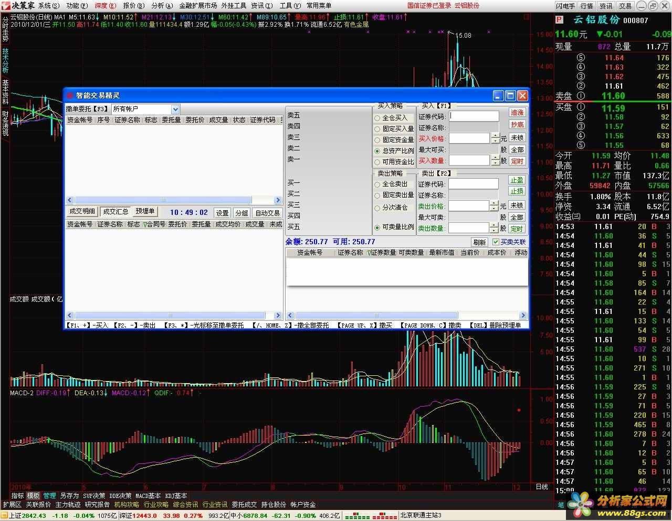Viewport: 672px width, 521px height.
Task: Click buy price (买入价格) input field
Action: (x=470, y=138)
